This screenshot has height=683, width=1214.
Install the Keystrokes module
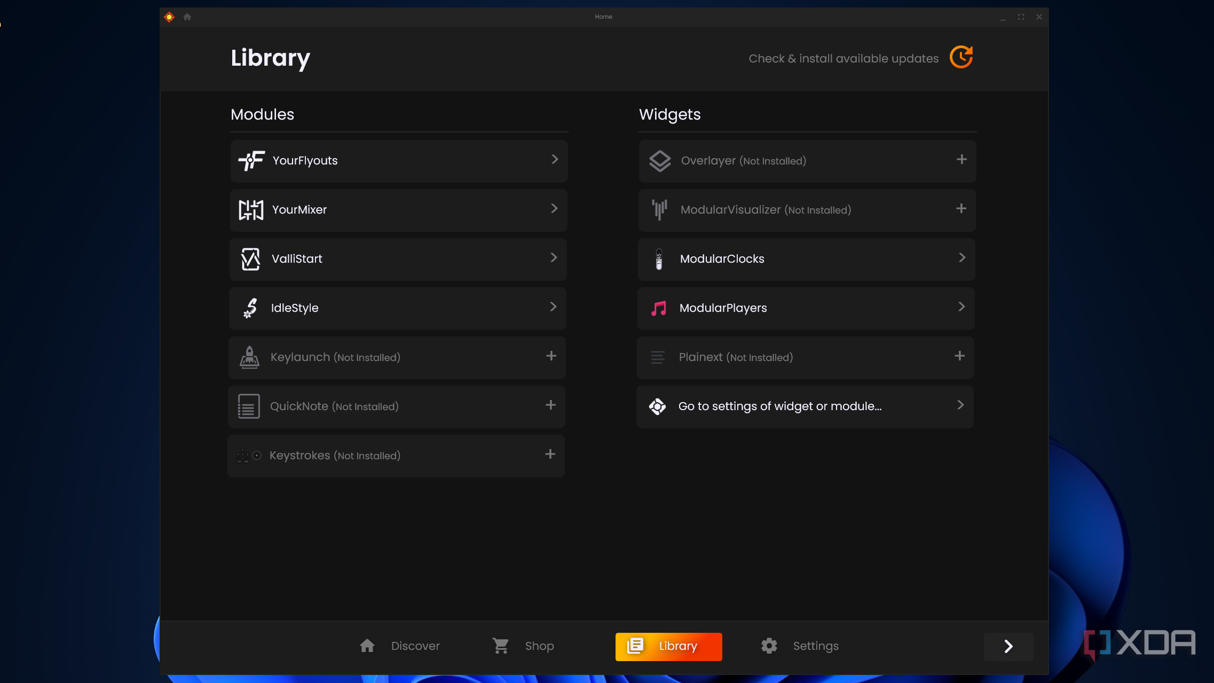click(550, 454)
